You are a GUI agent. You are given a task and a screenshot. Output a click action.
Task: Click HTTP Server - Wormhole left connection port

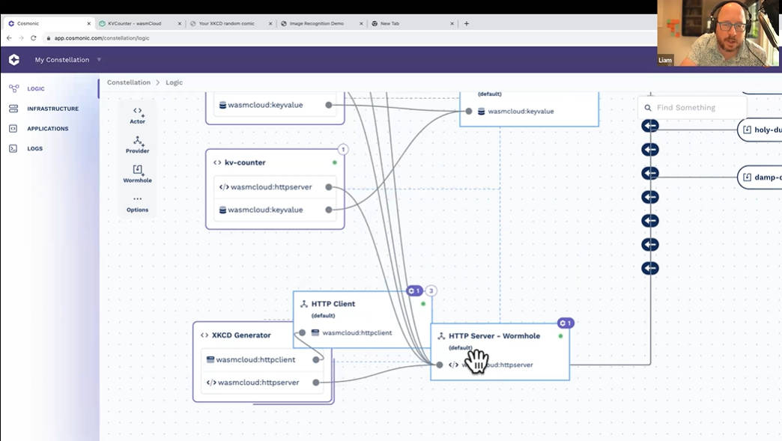pos(440,365)
